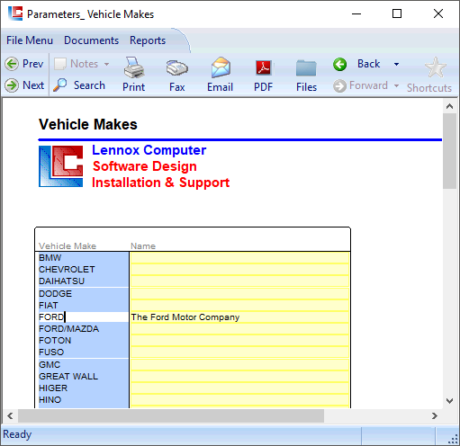
Task: Click the green Back arrow icon
Action: coord(339,64)
